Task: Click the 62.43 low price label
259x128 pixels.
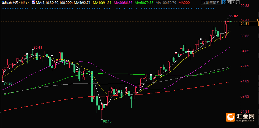Action: 107,121
